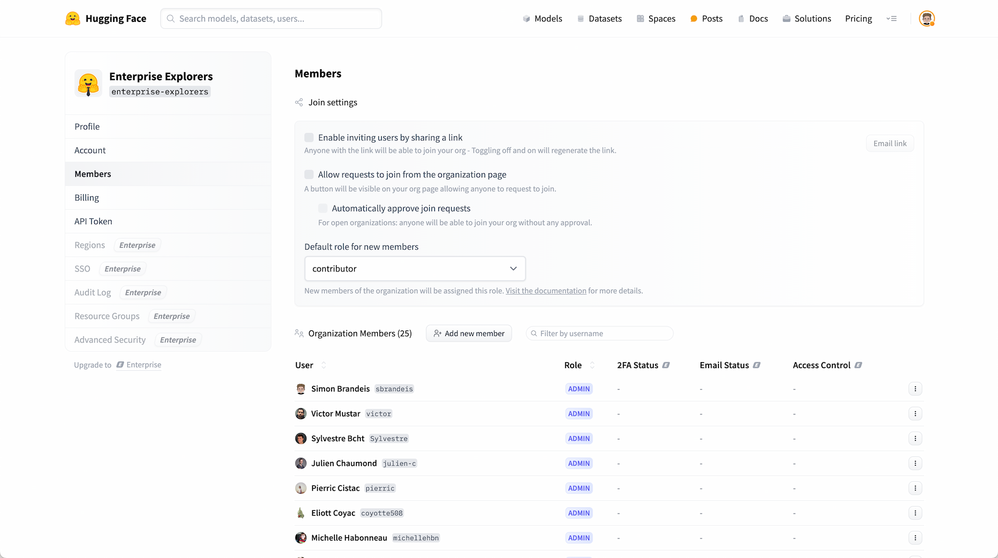This screenshot has width=998, height=558.
Task: Open the more options menu next to Pricing
Action: coord(892,18)
